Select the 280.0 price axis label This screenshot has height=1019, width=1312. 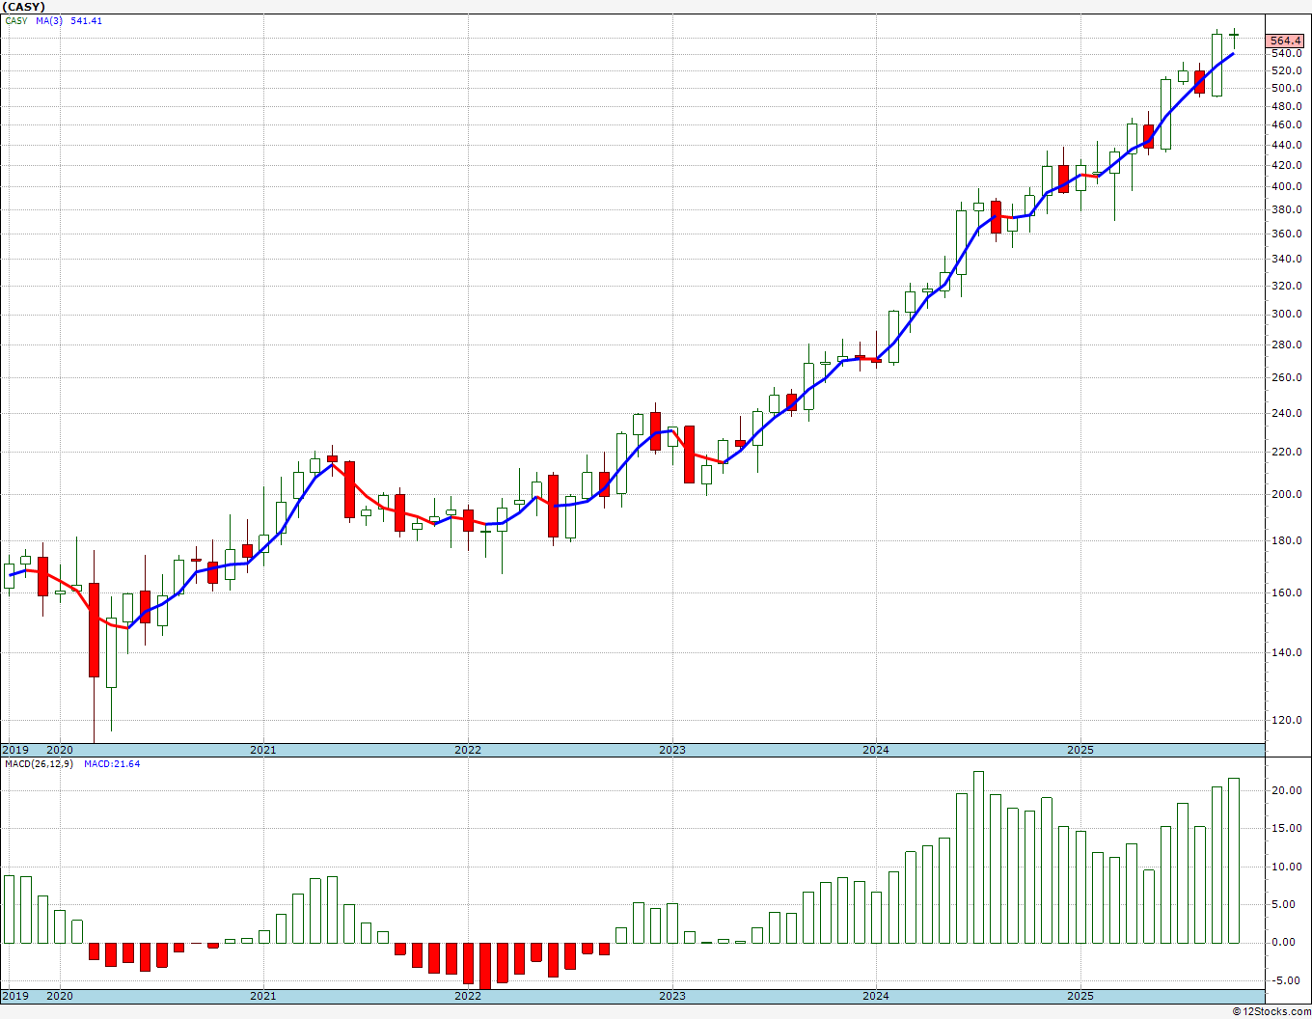(x=1285, y=344)
